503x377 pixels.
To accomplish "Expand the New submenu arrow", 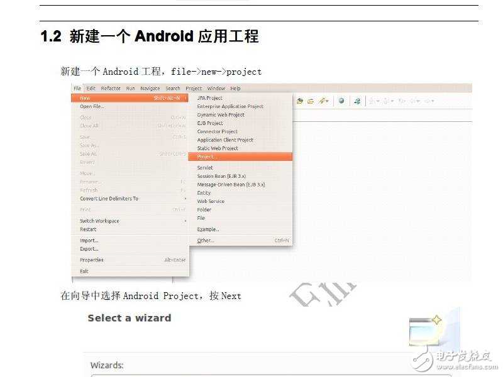I will pos(185,98).
